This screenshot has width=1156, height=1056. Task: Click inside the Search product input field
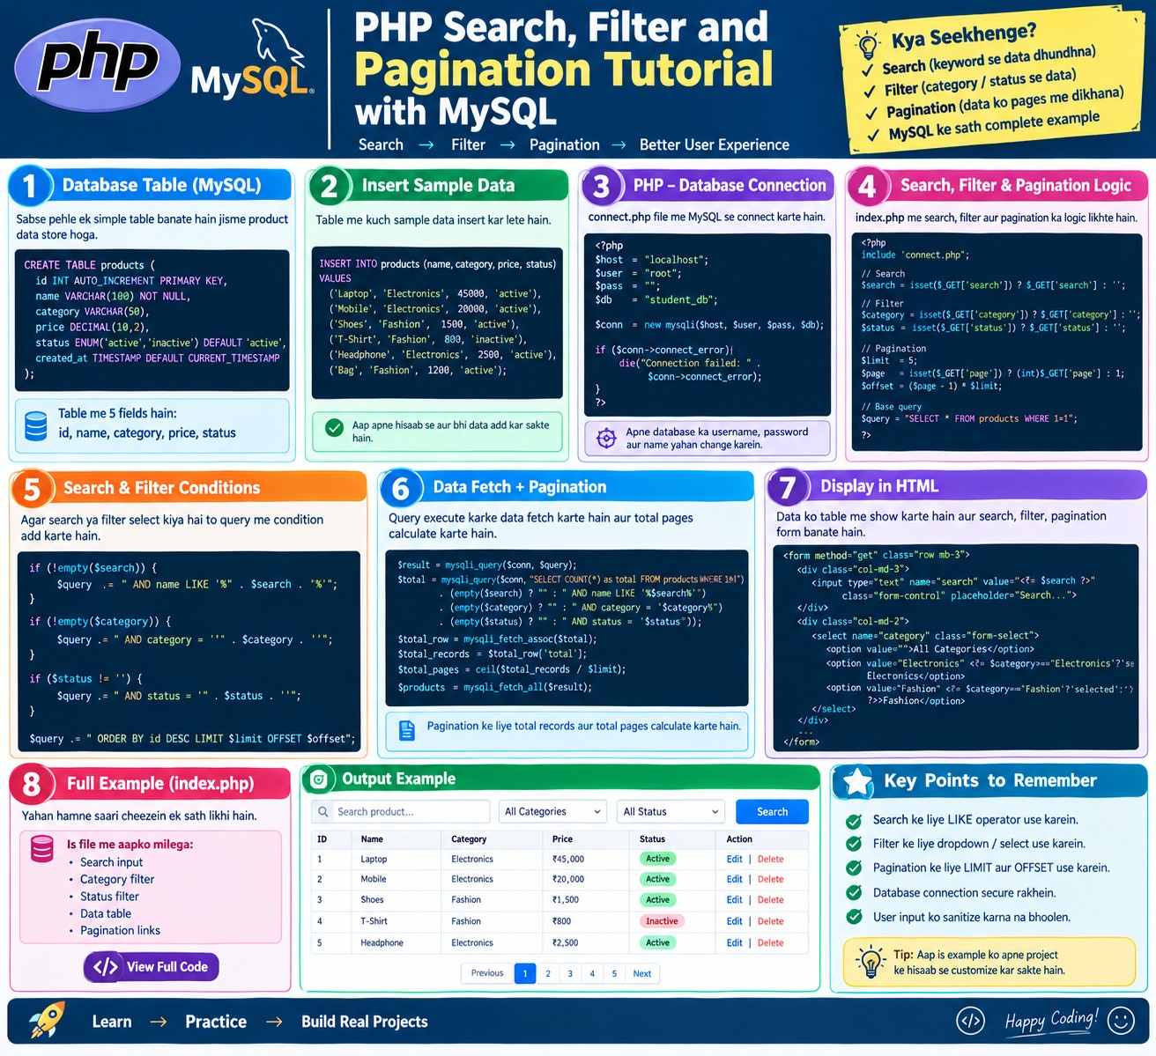point(401,812)
